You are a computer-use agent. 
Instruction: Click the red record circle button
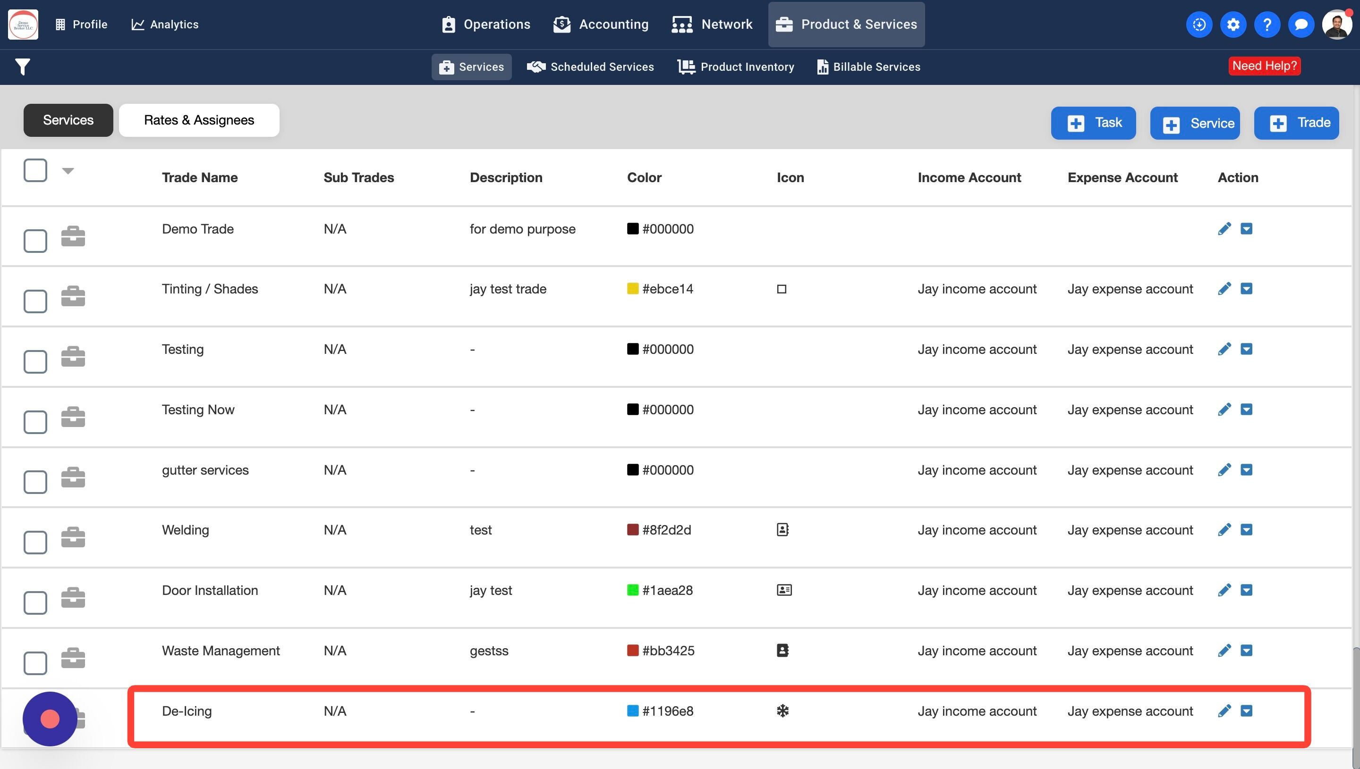[50, 719]
